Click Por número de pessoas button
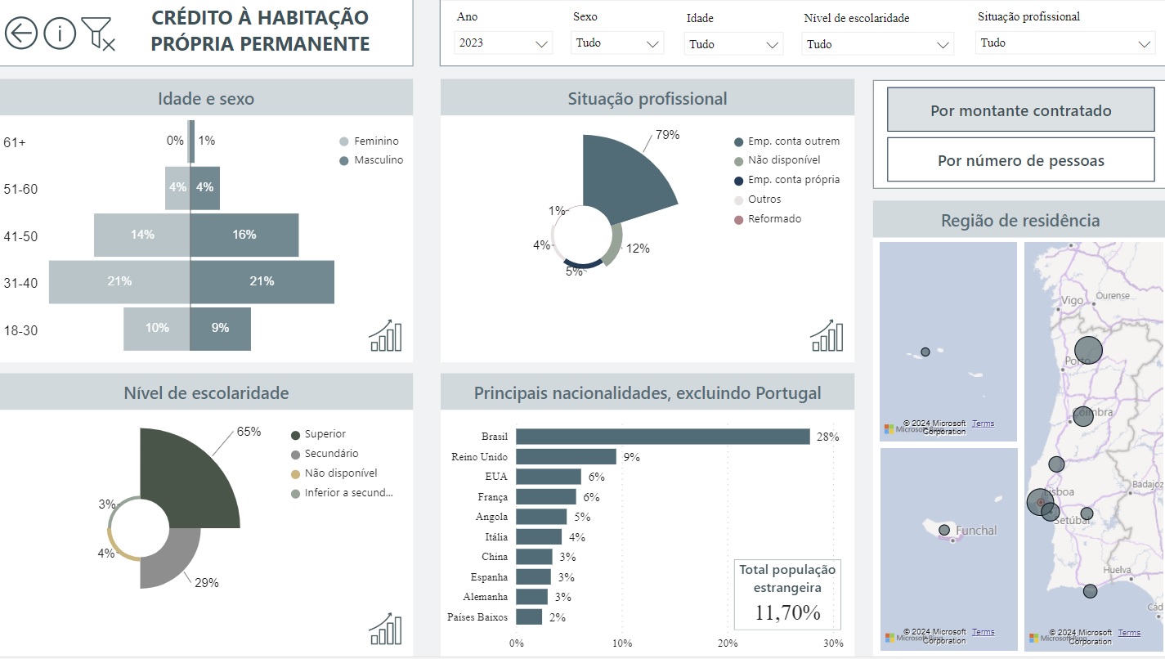Viewport: 1165px width, 659px height. (1021, 160)
